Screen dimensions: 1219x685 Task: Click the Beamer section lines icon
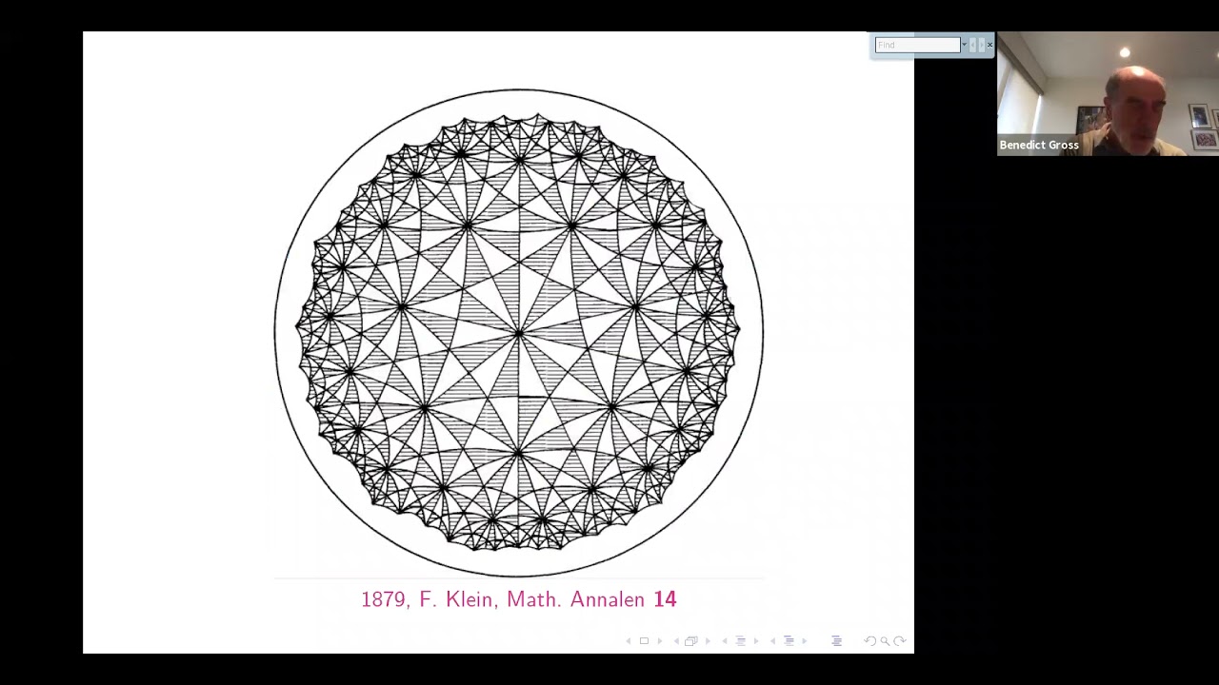[x=789, y=640]
